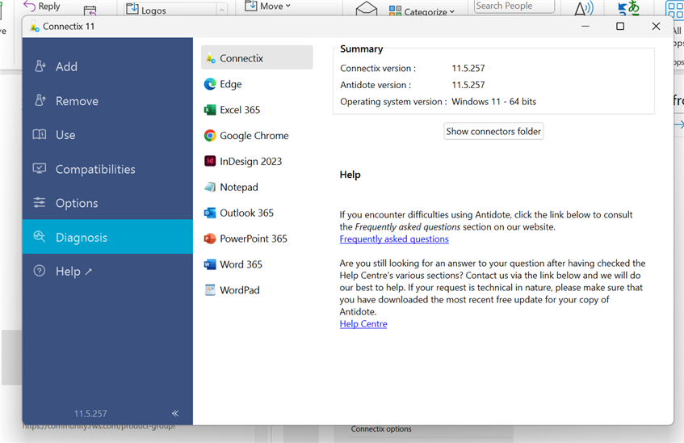This screenshot has height=443, width=684.
Task: Select Notepad in the application list
Action: 257,187
